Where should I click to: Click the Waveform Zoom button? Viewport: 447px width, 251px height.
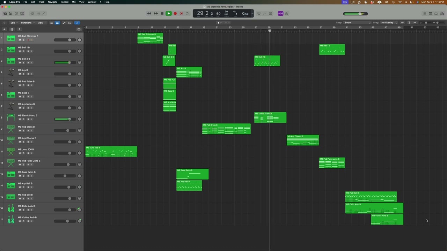pos(402,23)
